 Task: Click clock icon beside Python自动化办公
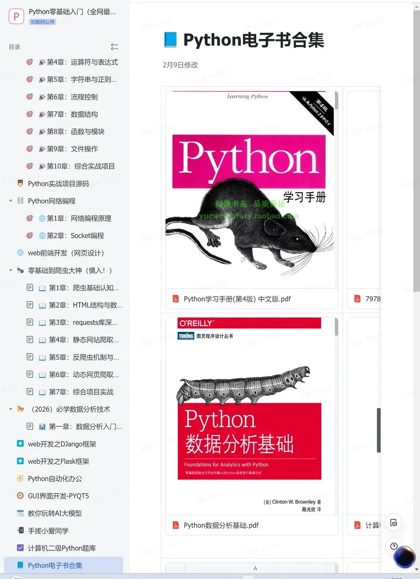(20, 478)
